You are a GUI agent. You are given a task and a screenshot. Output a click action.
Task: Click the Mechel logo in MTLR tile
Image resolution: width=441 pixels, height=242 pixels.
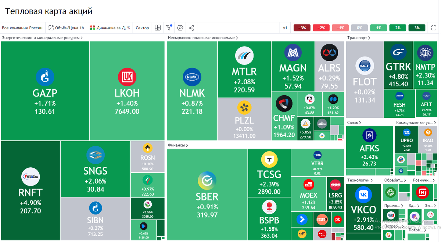coord(244,56)
